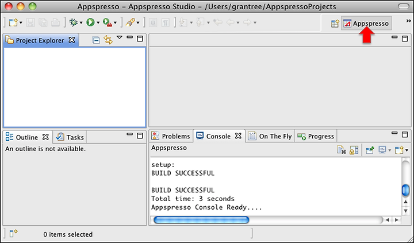Click the Console scroll down arrow

pos(405,211)
